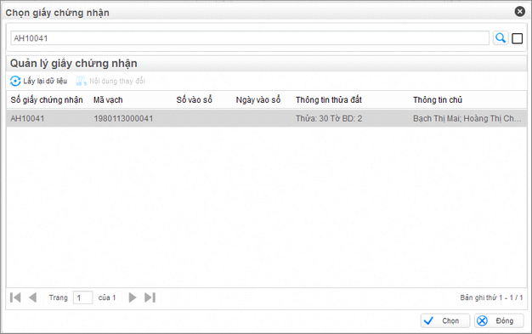Image resolution: width=532 pixels, height=334 pixels.
Task: Go to next page arrow
Action: click(x=133, y=297)
